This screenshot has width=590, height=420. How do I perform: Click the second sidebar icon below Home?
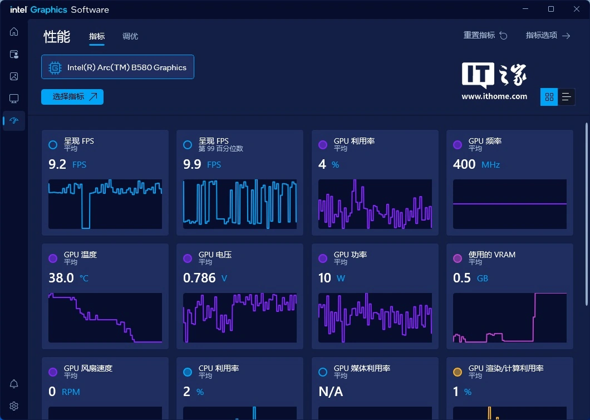click(14, 54)
